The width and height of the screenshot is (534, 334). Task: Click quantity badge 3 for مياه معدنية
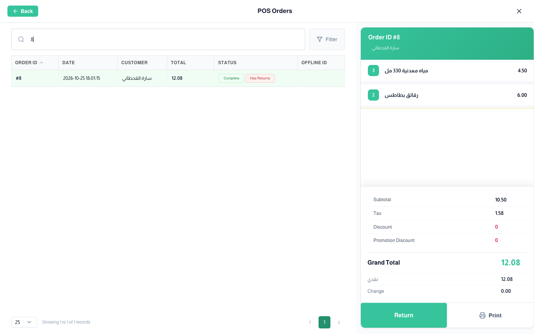click(373, 71)
